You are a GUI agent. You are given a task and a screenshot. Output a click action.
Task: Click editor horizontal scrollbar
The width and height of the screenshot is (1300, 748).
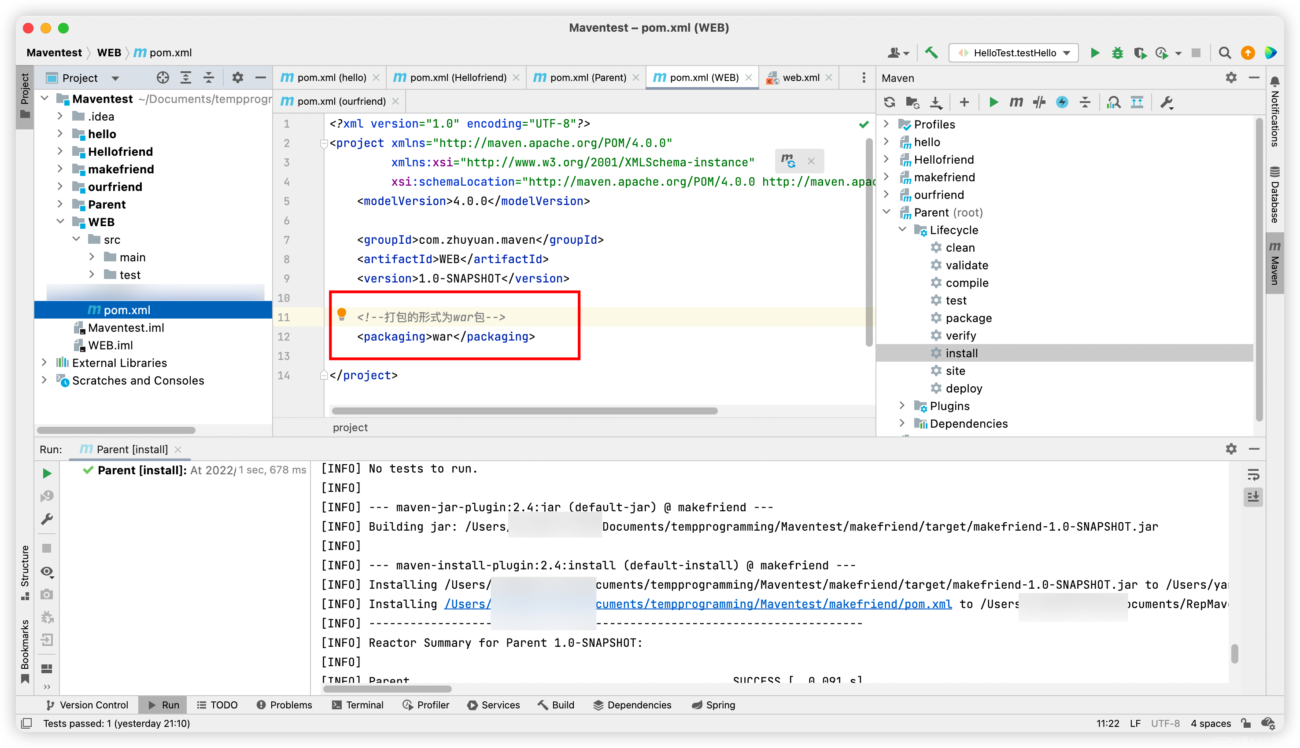pyautogui.click(x=524, y=411)
